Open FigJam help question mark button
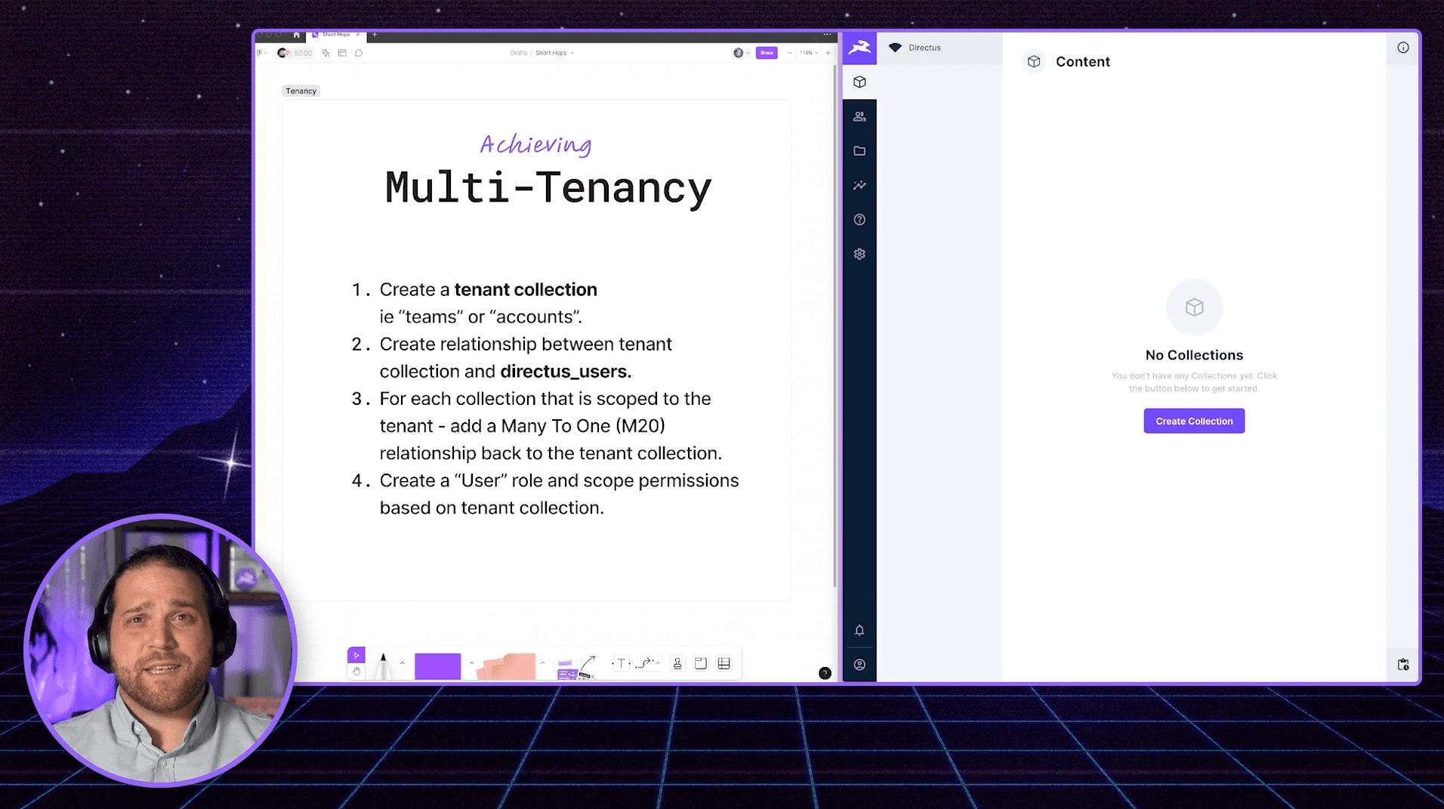Screen dimensions: 1444x809 click(825, 673)
